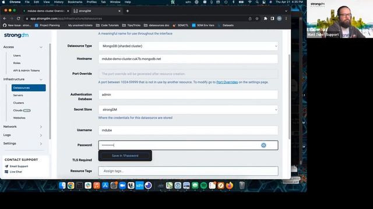
Task: Open Clusters in the sidebar
Action: point(19,103)
